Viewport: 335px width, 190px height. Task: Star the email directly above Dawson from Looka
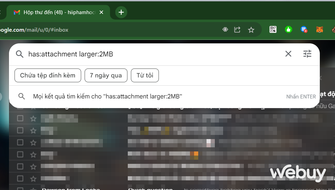[33, 178]
